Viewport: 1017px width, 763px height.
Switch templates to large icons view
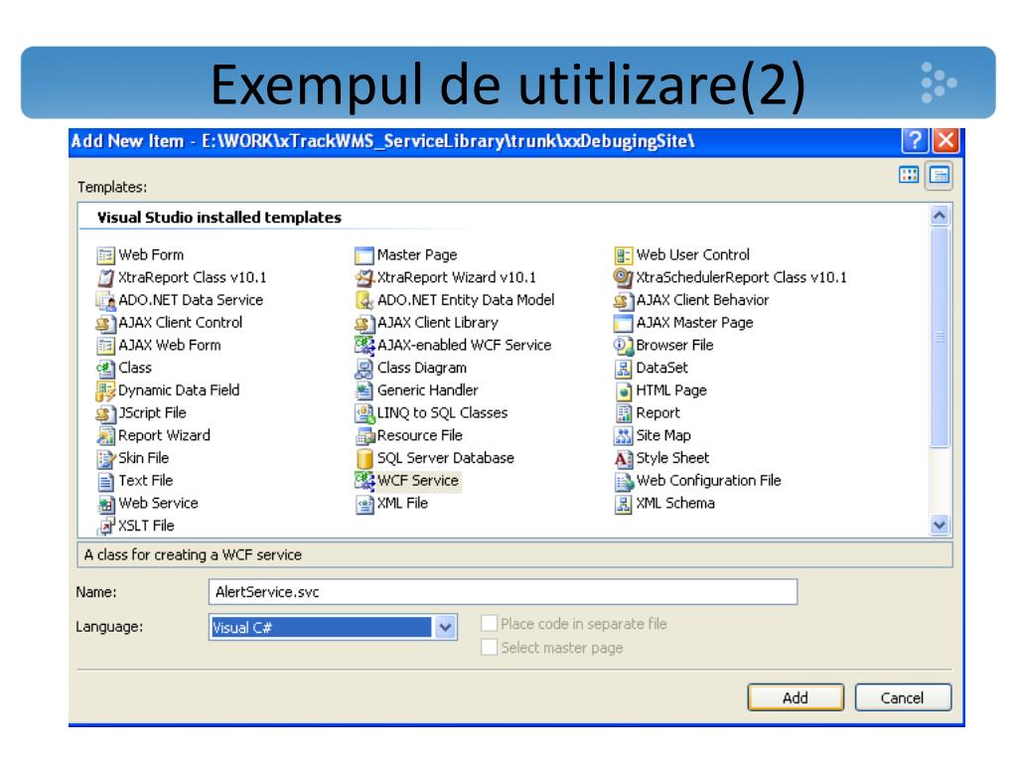(909, 175)
